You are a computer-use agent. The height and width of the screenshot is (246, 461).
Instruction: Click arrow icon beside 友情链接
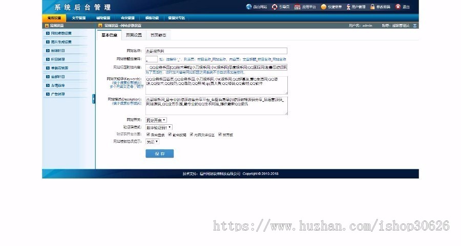pos(48,85)
